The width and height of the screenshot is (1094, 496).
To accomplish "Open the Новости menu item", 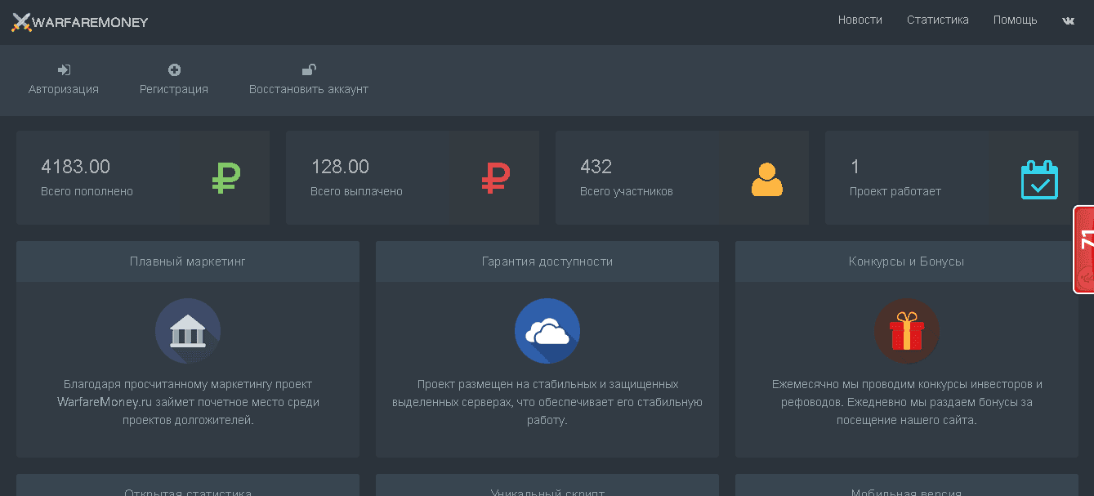I will pyautogui.click(x=860, y=20).
